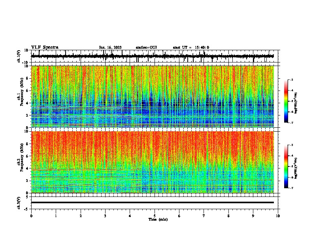Image resolution: width=313 pixels, height=242 pixels.
Task: Click the "6" kHz tick of ch.2 spectrogram
Action: [x=28, y=156]
